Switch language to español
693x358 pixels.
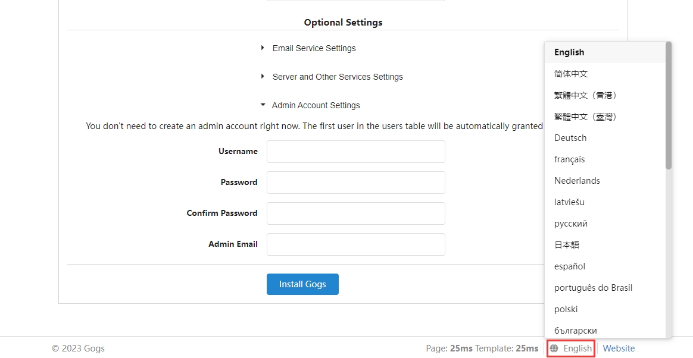pos(569,266)
